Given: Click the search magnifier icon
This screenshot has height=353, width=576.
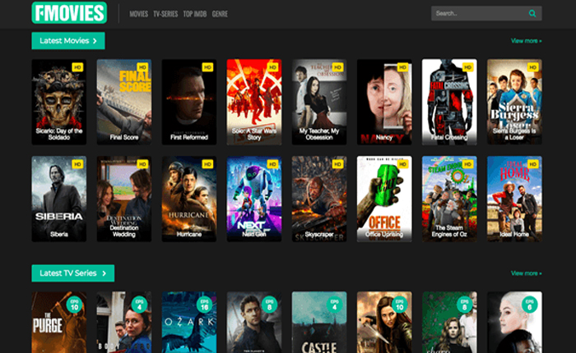Looking at the screenshot, I should pos(532,13).
